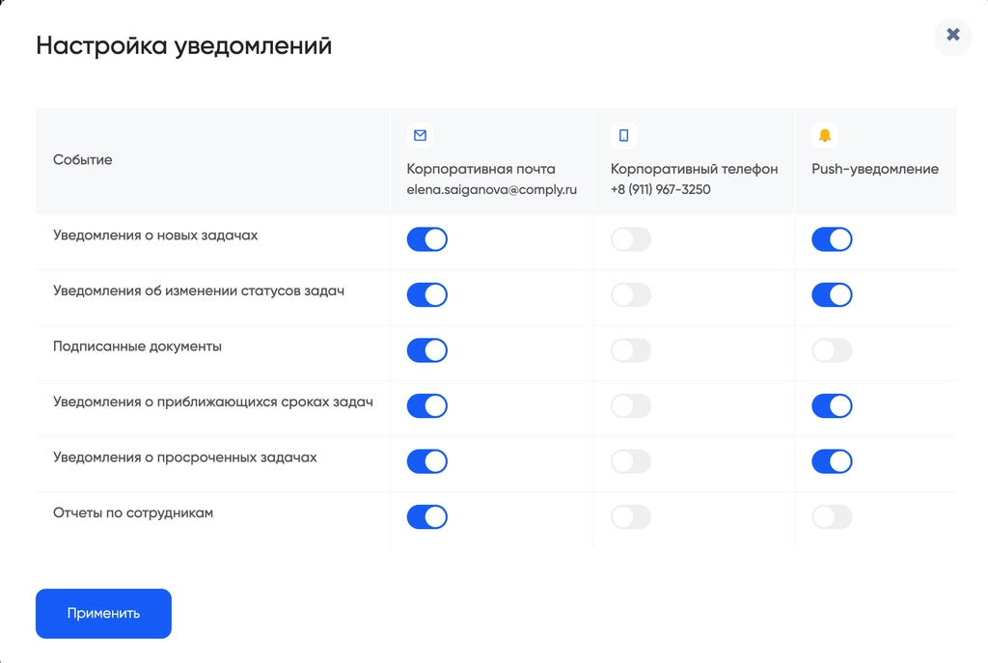Enable phone alerts for task status changes

631,294
